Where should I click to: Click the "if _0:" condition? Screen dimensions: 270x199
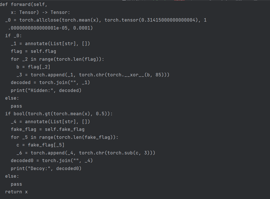pos(13,36)
